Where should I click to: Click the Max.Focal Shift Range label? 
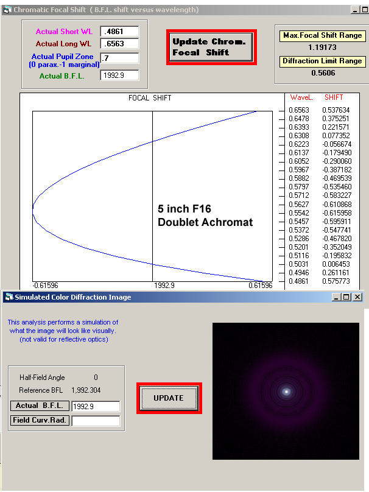323,35
